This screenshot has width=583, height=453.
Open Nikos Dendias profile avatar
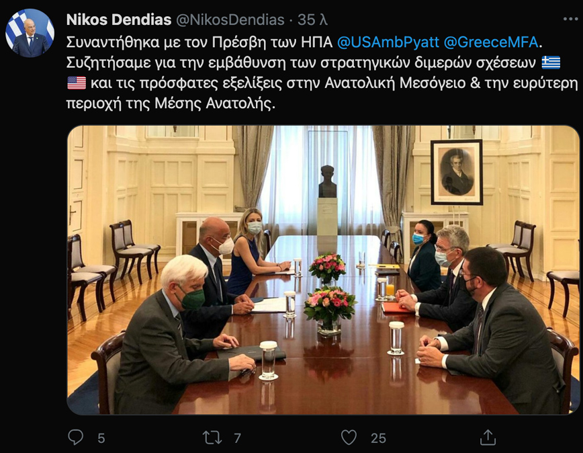click(x=30, y=33)
